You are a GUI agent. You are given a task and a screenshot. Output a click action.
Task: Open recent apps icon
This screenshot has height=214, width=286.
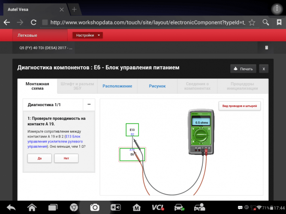pyautogui.click(x=53, y=208)
